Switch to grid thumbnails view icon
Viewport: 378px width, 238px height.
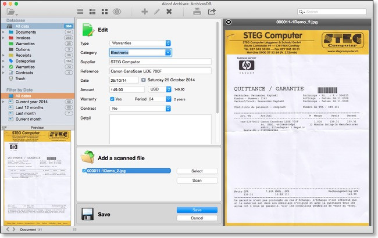pyautogui.click(x=105, y=12)
